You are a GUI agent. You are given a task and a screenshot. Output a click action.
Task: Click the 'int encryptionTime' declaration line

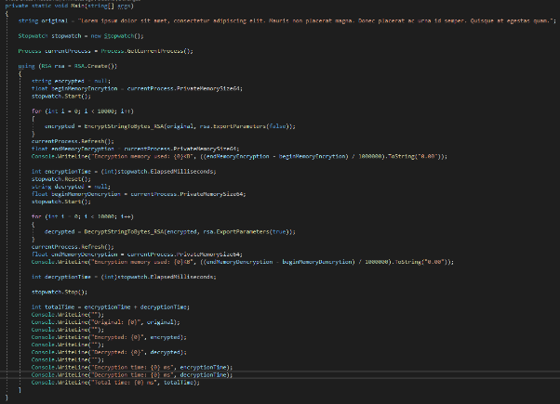[124, 172]
